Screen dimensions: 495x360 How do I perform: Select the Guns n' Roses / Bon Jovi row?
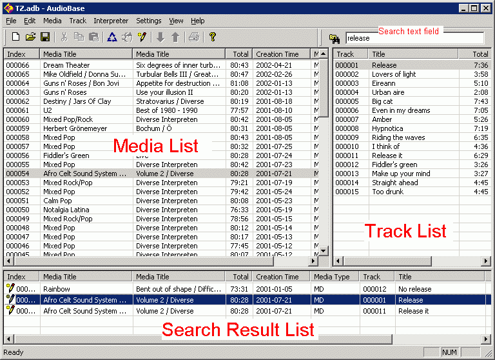coord(162,83)
